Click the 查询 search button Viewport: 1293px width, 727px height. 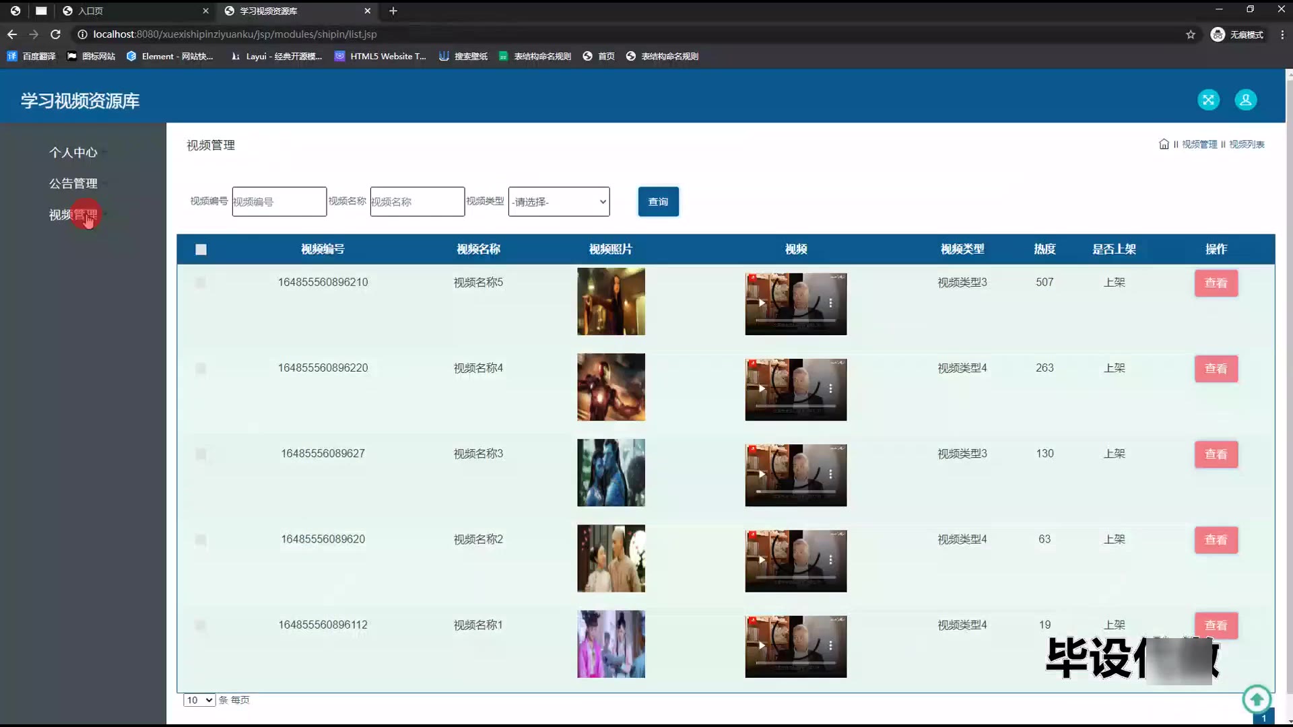[658, 202]
